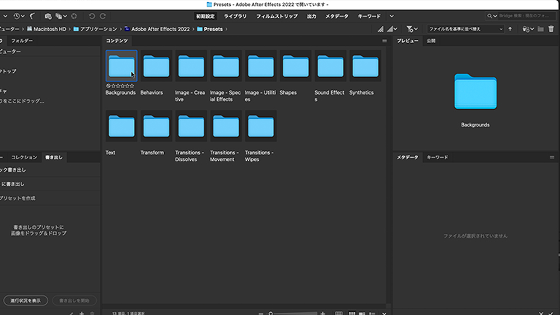Image resolution: width=560 pixels, height=315 pixels.
Task: Open the sort by filename dropdown
Action: click(465, 29)
